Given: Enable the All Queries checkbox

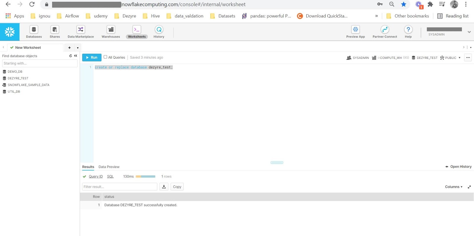Looking at the screenshot, I should (105, 57).
